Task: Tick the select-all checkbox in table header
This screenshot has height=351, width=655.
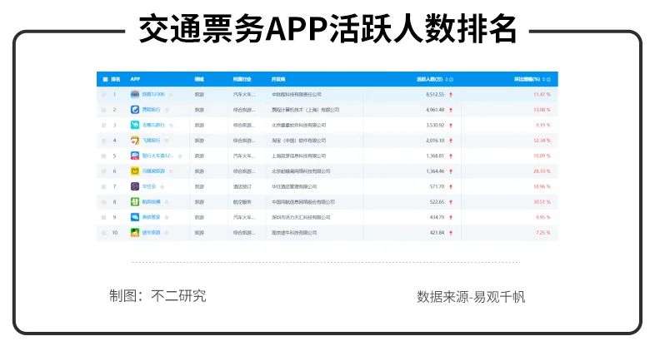Action: [105, 79]
